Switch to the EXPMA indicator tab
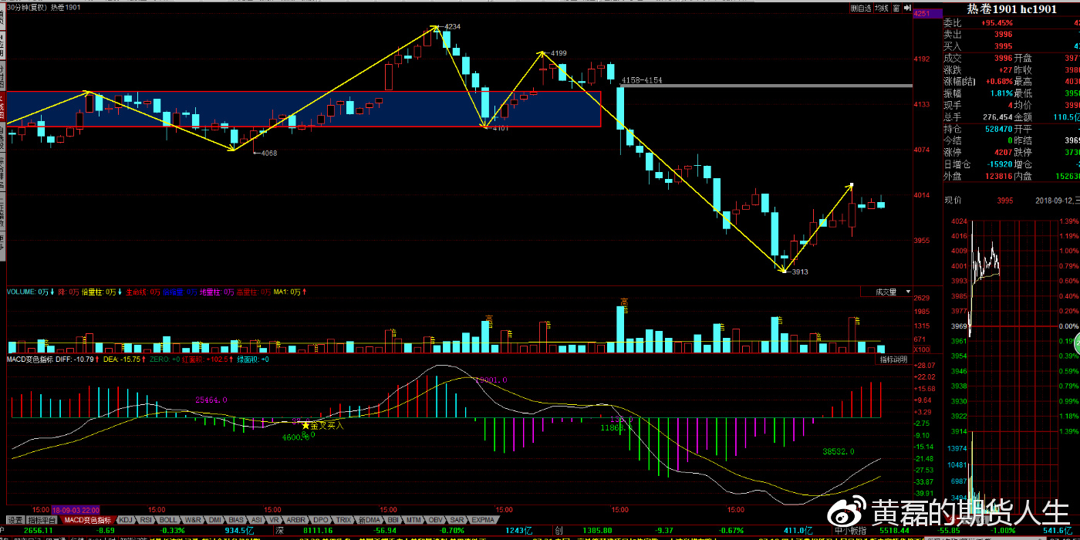 (x=482, y=520)
